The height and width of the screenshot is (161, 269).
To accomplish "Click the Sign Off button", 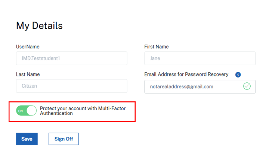I will pos(64,139).
